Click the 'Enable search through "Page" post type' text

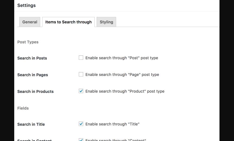(x=122, y=75)
